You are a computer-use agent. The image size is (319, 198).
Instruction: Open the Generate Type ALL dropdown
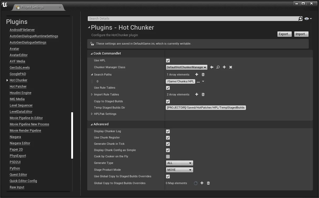[x=179, y=163]
